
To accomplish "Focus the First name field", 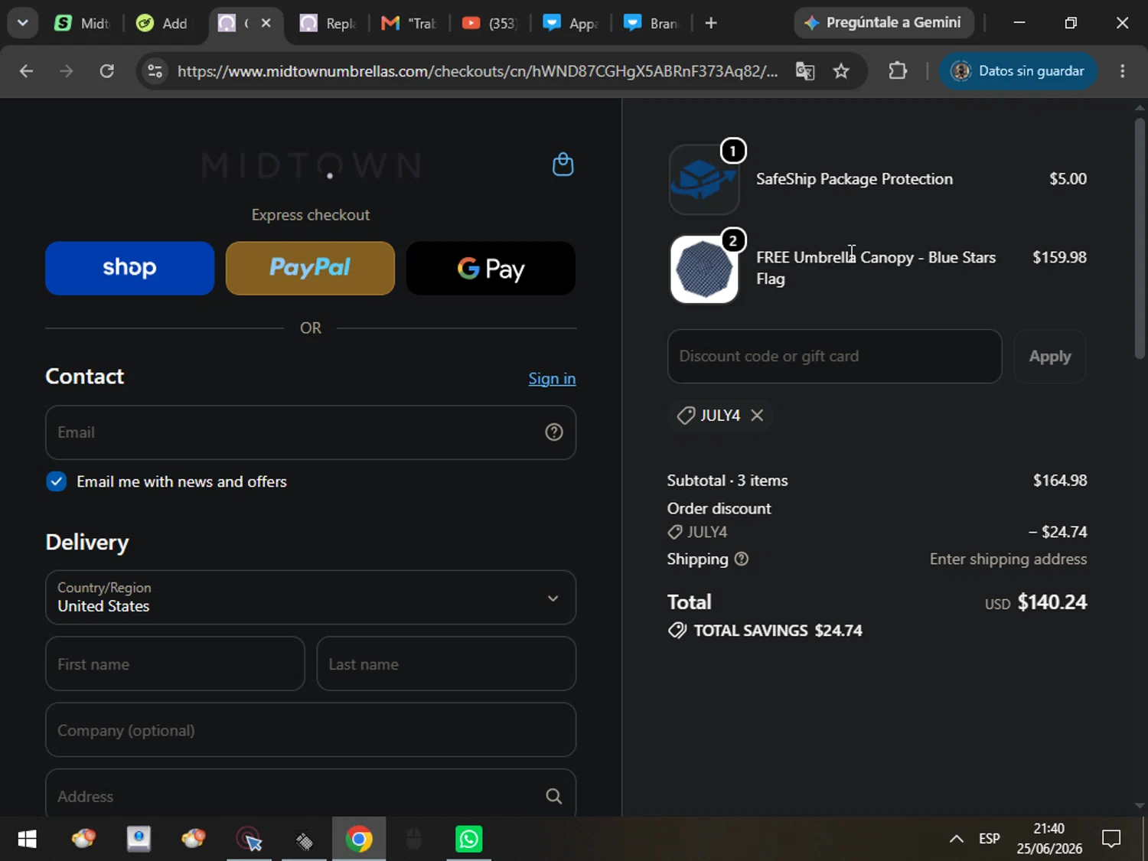I will (x=175, y=664).
